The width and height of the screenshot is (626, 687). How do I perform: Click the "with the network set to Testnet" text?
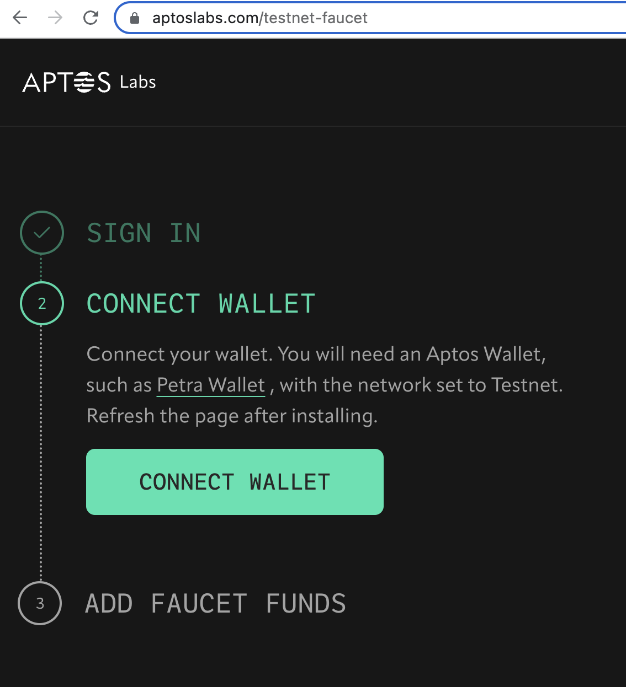pos(421,385)
